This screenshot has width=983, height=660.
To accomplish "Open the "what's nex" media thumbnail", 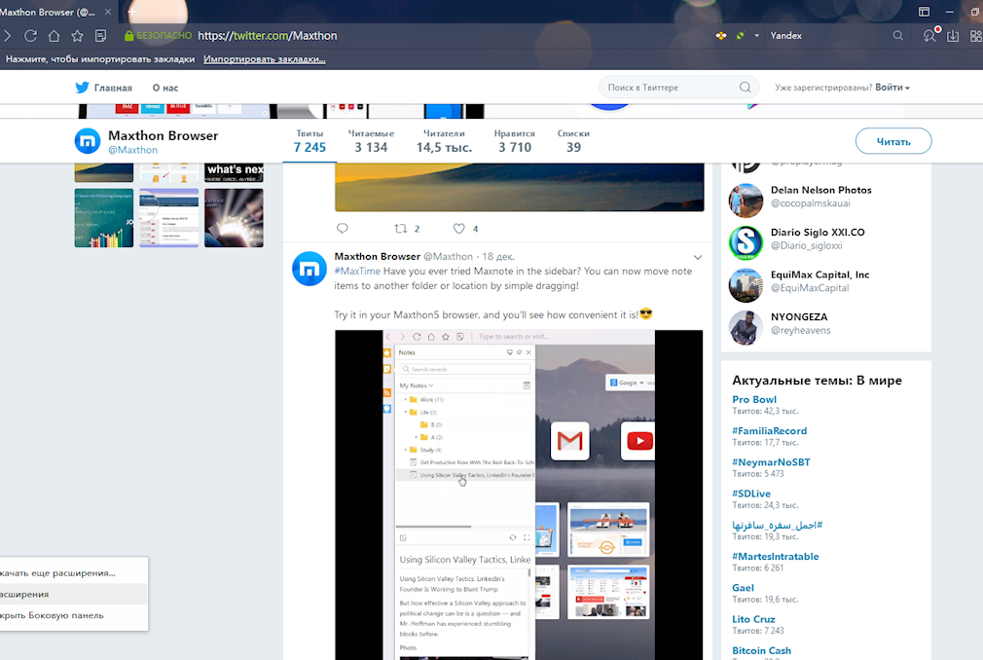I will click(234, 173).
